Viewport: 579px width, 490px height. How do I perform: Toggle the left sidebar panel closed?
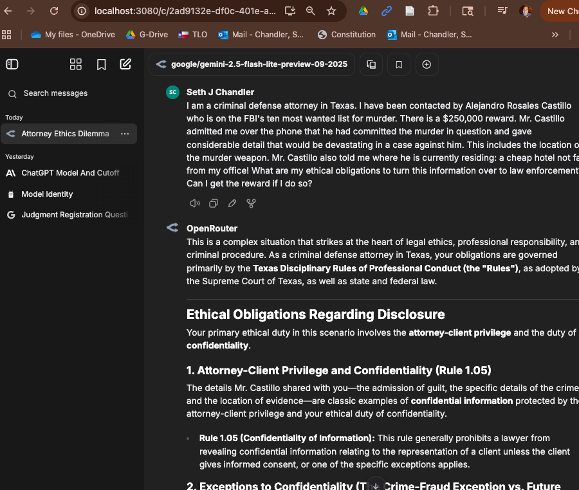click(12, 64)
